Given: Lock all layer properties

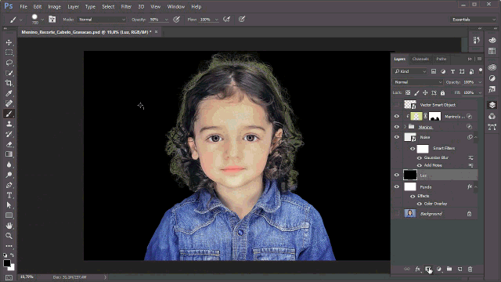Looking at the screenshot, I should click(442, 92).
